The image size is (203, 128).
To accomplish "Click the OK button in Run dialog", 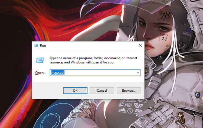I will click(x=75, y=91).
